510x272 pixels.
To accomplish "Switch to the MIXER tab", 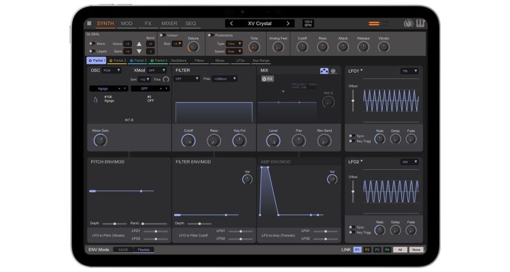I will pyautogui.click(x=169, y=23).
